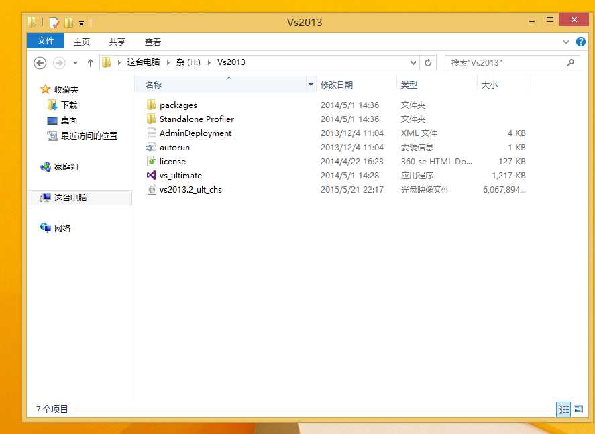
Task: Click the 网络 network icon
Action: click(x=46, y=228)
